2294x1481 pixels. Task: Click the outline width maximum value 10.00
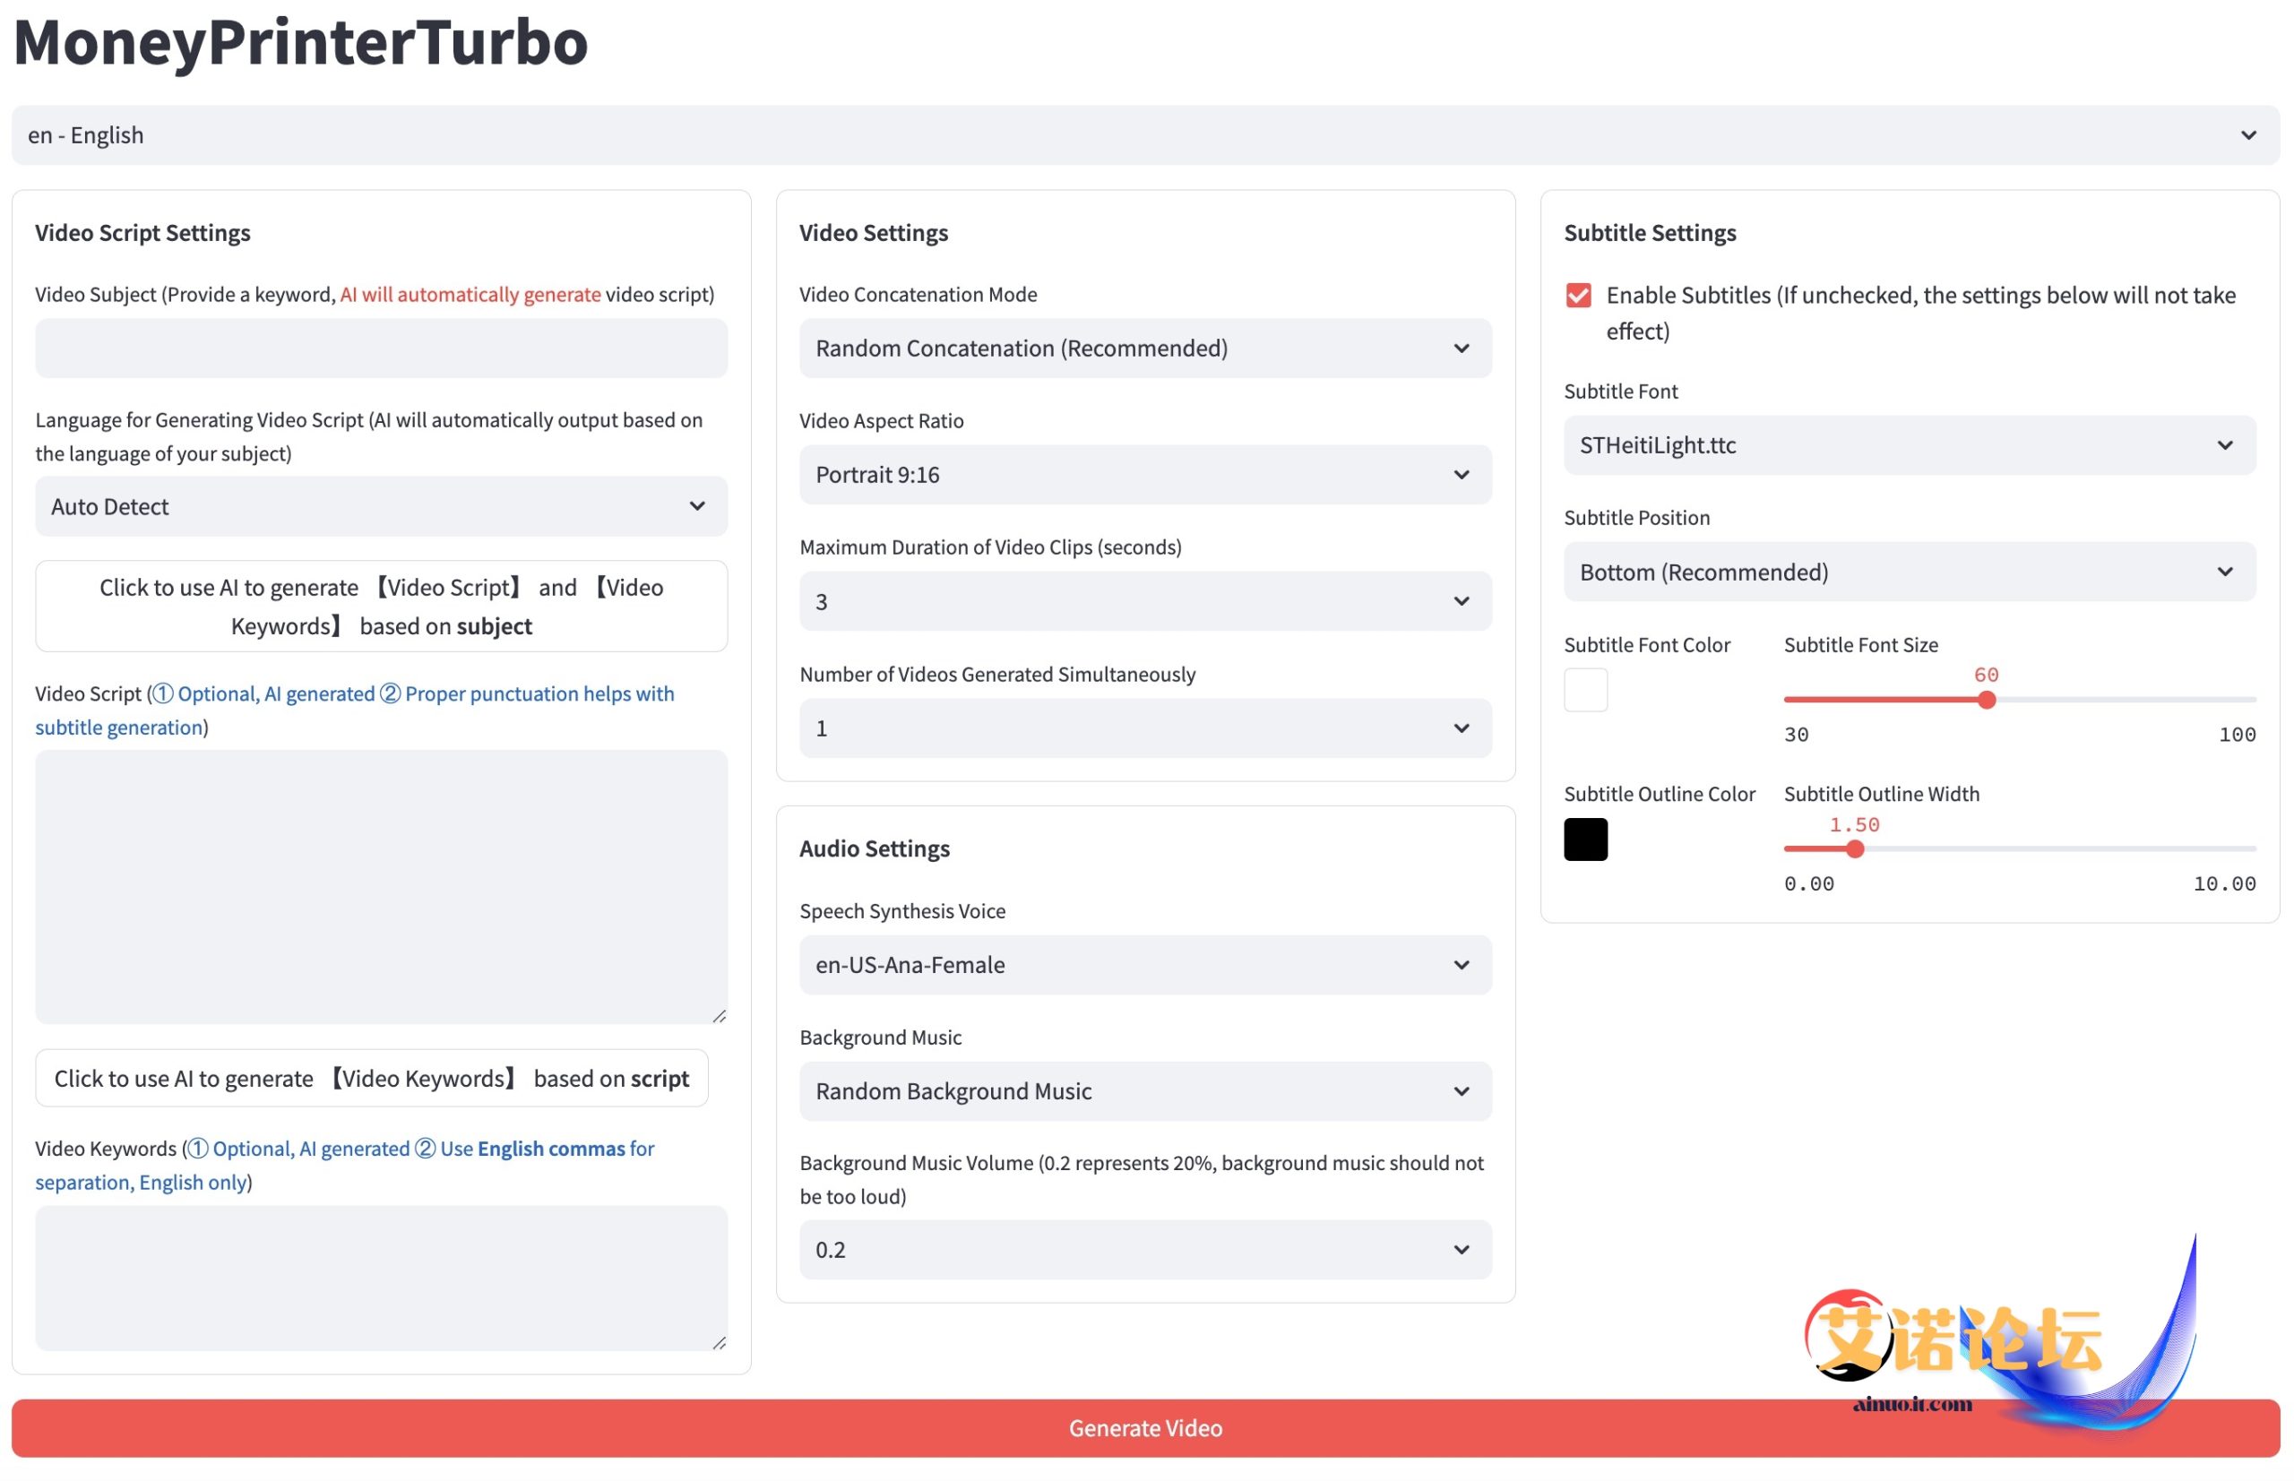(x=2225, y=883)
